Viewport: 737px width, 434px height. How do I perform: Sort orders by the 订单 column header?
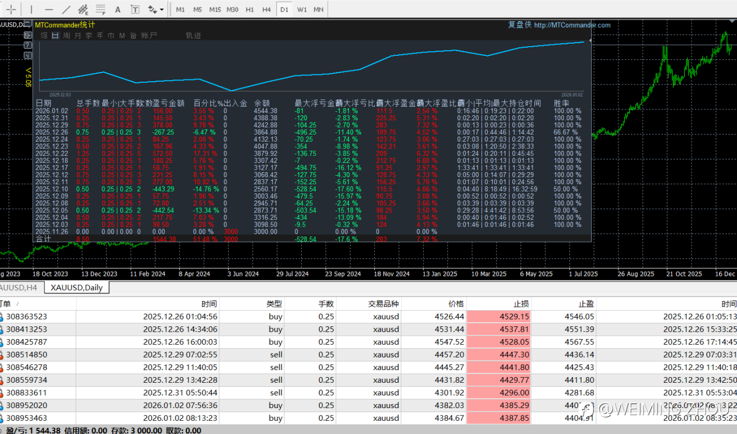tap(7, 303)
